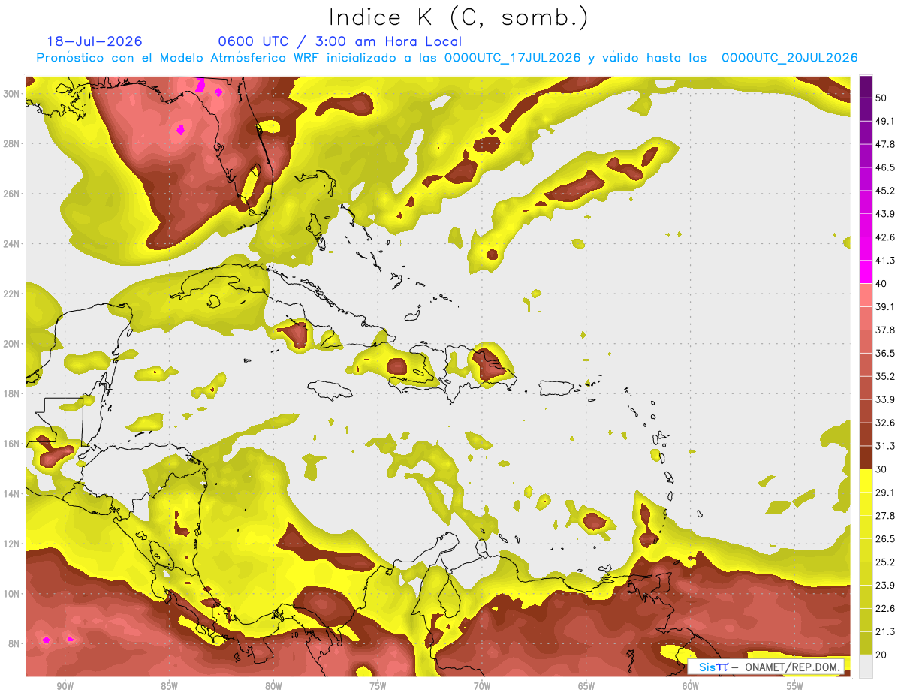The image size is (901, 696).
Task: Click the SisTT ONAMET/REP.DOM. logo box
Action: (767, 667)
